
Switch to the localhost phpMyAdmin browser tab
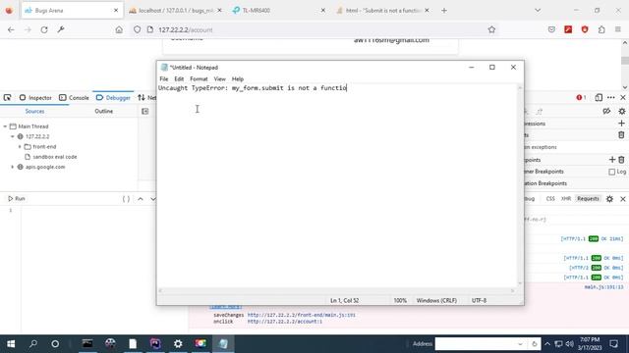[x=175, y=11]
